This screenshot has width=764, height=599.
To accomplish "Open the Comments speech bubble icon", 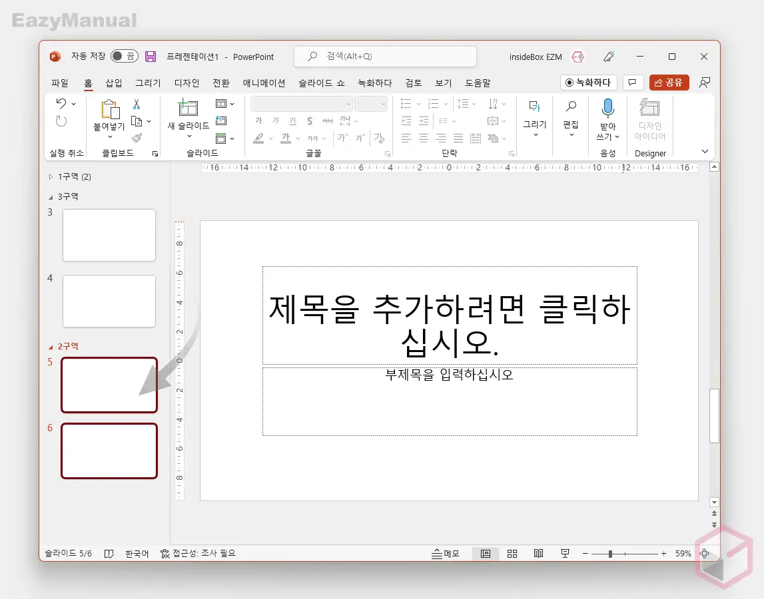I will pyautogui.click(x=632, y=83).
